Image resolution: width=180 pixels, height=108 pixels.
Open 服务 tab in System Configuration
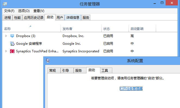pyautogui.click(x=80, y=70)
